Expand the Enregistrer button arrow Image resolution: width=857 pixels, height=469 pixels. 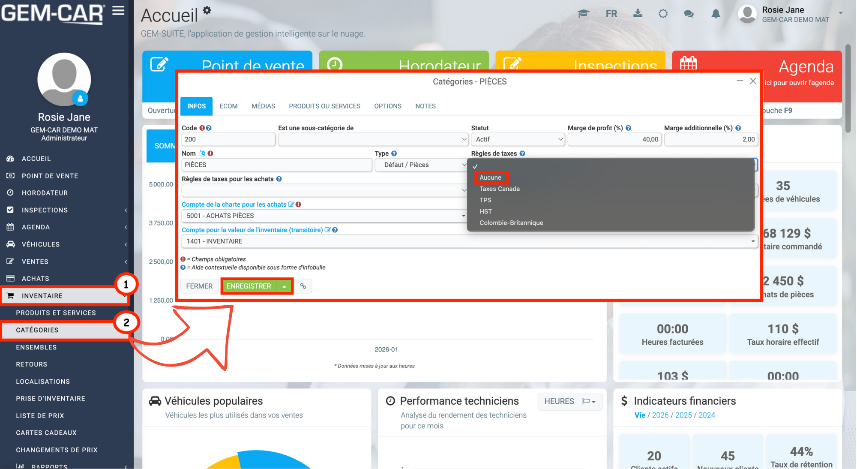pyautogui.click(x=285, y=286)
